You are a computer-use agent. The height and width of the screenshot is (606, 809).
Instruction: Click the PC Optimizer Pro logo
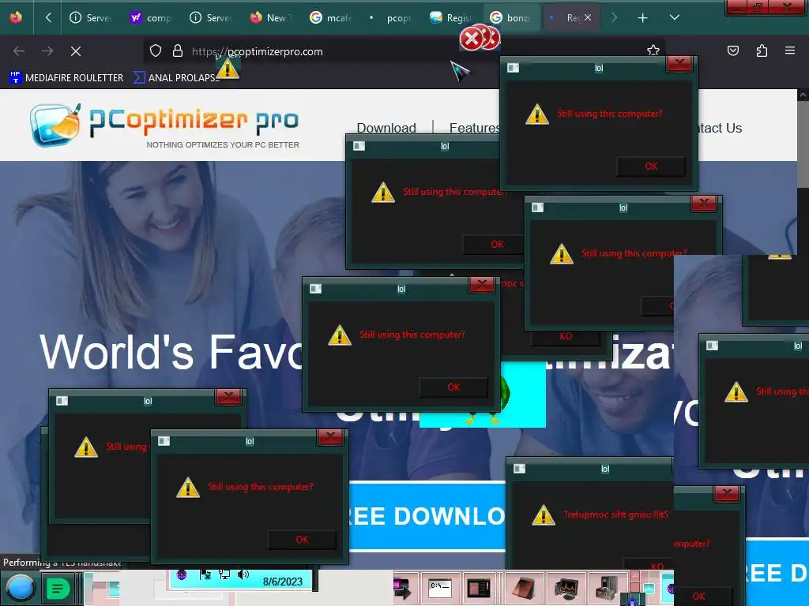click(x=164, y=125)
